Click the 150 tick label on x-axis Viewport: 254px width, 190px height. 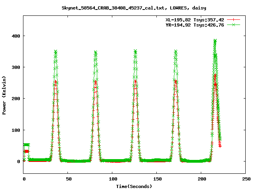(156, 179)
